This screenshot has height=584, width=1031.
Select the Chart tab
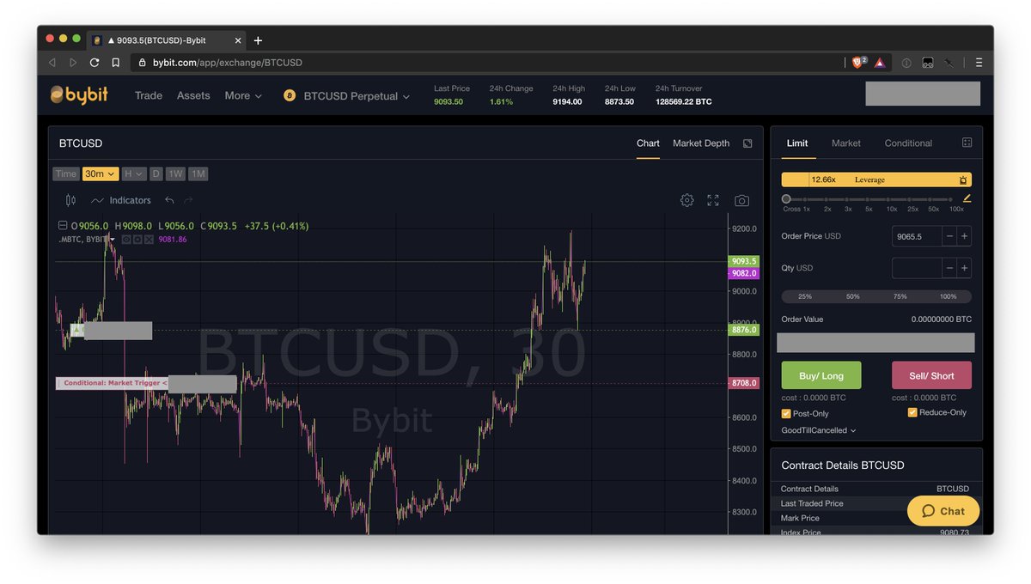[648, 143]
